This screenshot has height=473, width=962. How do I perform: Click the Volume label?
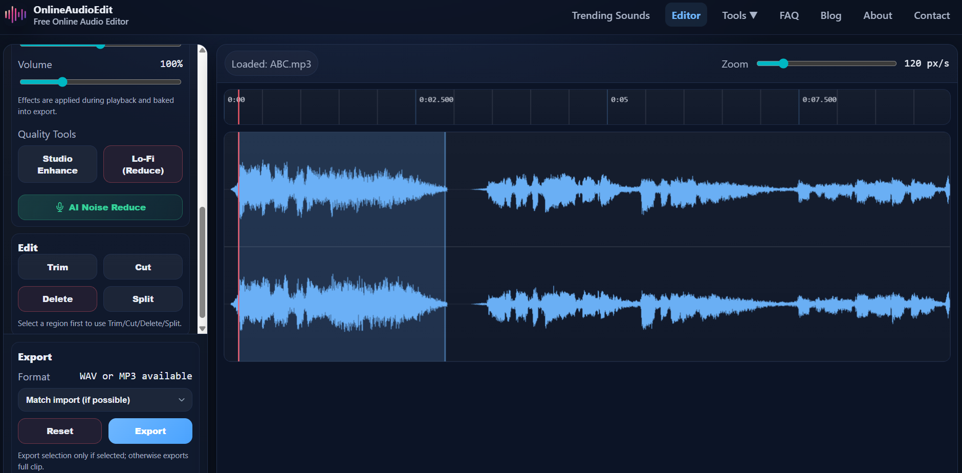click(35, 64)
